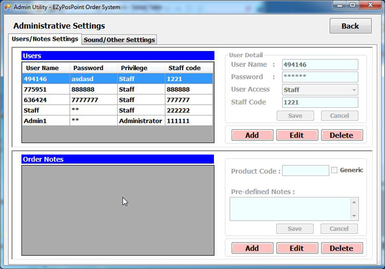Maximize the Admin Utility window
Screen dimensions: 385x269
(353, 5)
